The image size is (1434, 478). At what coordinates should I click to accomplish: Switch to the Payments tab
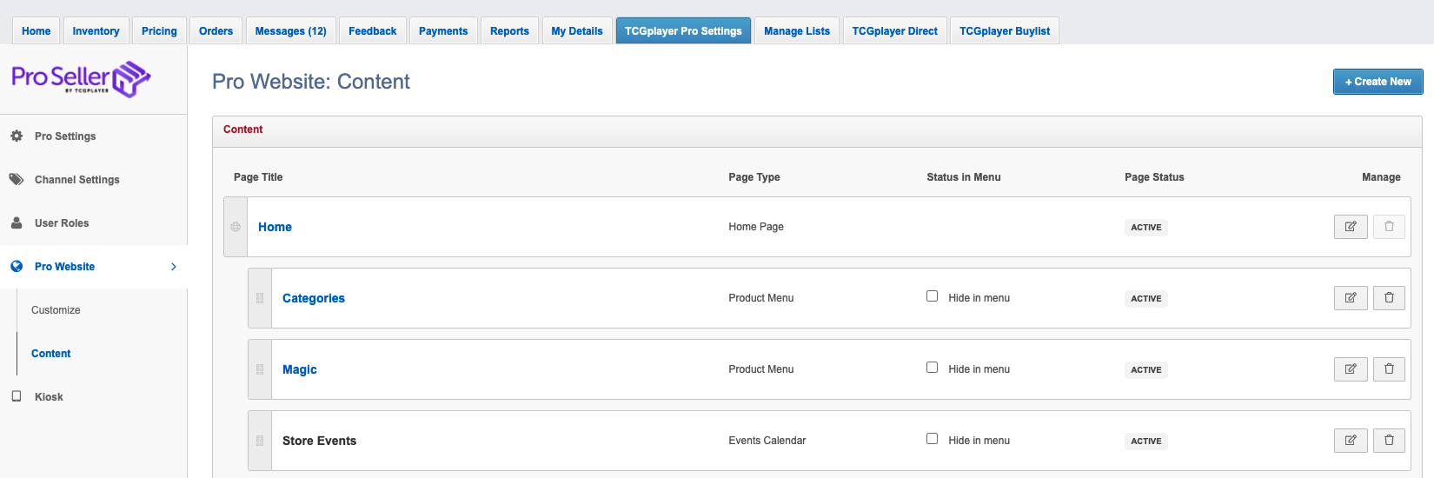point(443,31)
